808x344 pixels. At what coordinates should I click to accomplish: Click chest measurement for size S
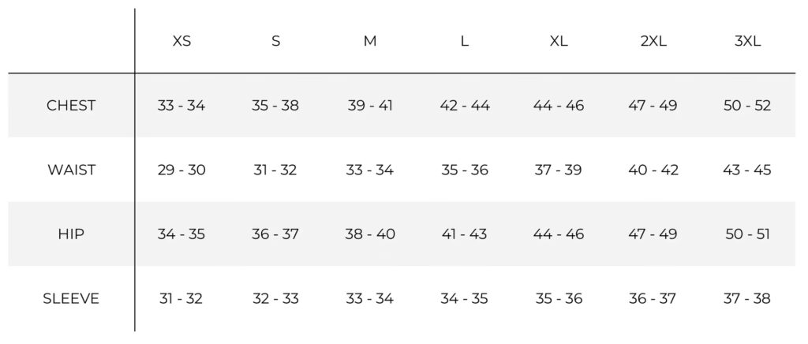275,106
